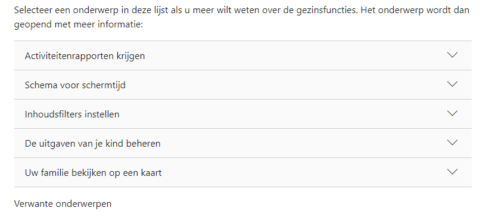Open Uw familie bekijken op een kaart
498x217 pixels.
click(93, 173)
